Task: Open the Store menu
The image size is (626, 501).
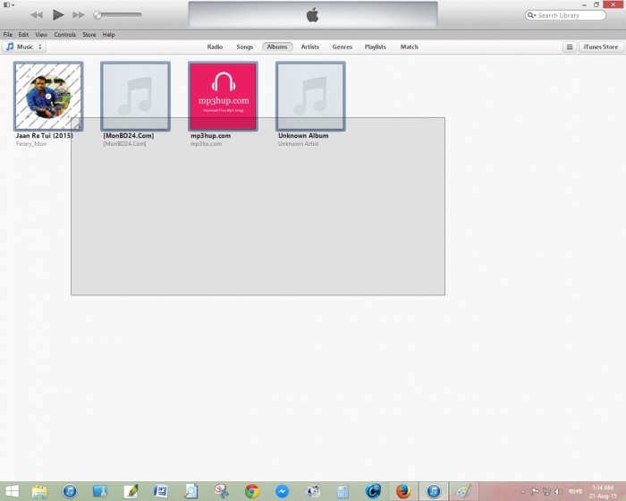Action: click(x=89, y=35)
